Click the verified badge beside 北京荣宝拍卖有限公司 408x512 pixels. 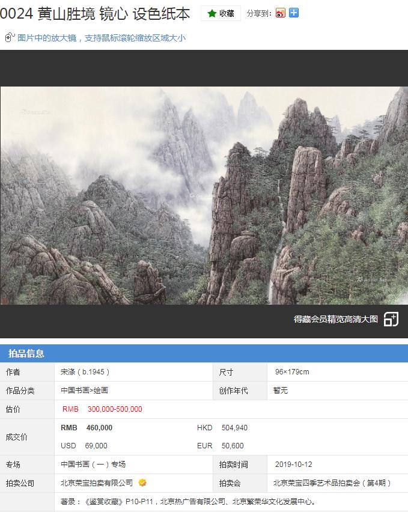142,483
